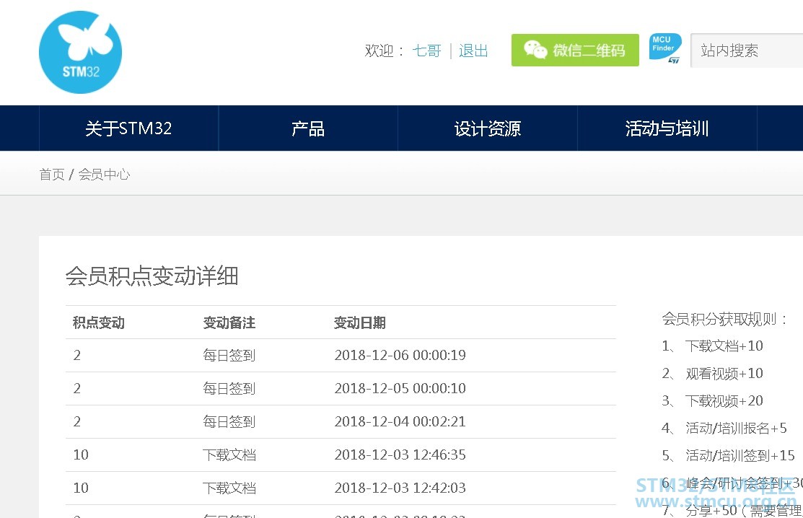This screenshot has width=803, height=518.
Task: Open the 活动与培训 menu
Action: coord(667,128)
